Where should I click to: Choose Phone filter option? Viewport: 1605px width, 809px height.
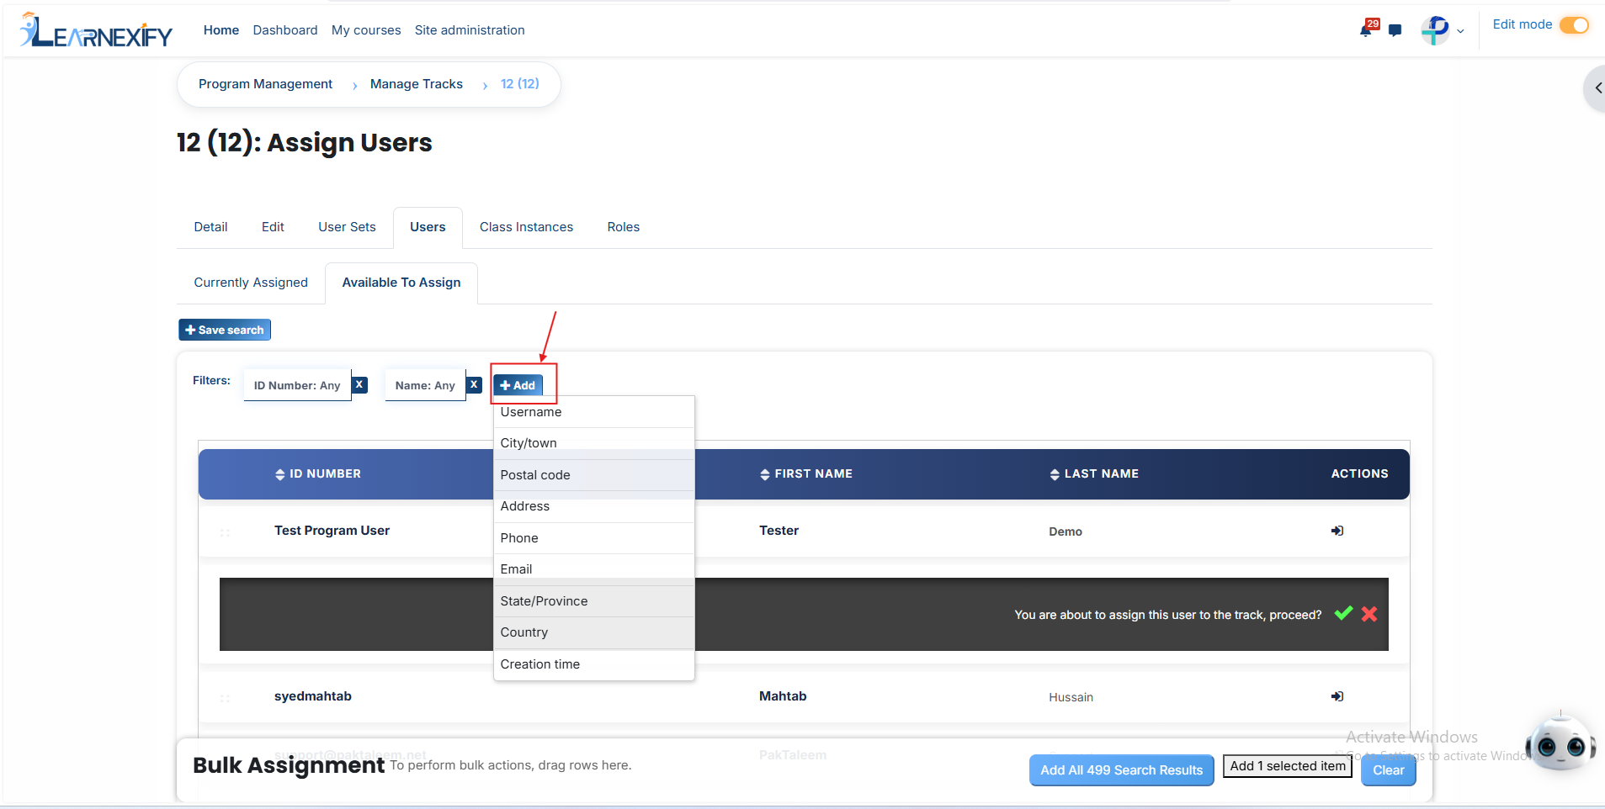[x=593, y=538]
